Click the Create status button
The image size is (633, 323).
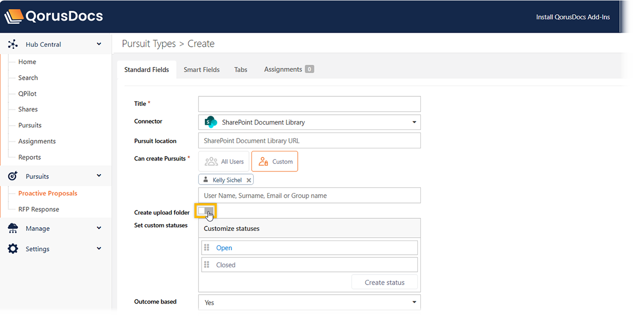click(x=385, y=282)
